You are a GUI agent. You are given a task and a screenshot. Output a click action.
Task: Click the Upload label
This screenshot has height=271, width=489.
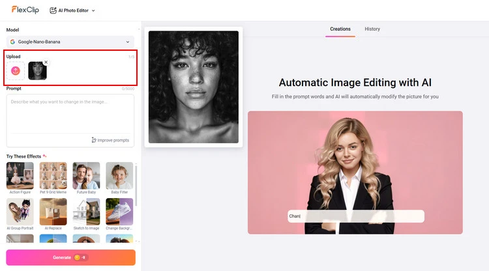click(14, 57)
